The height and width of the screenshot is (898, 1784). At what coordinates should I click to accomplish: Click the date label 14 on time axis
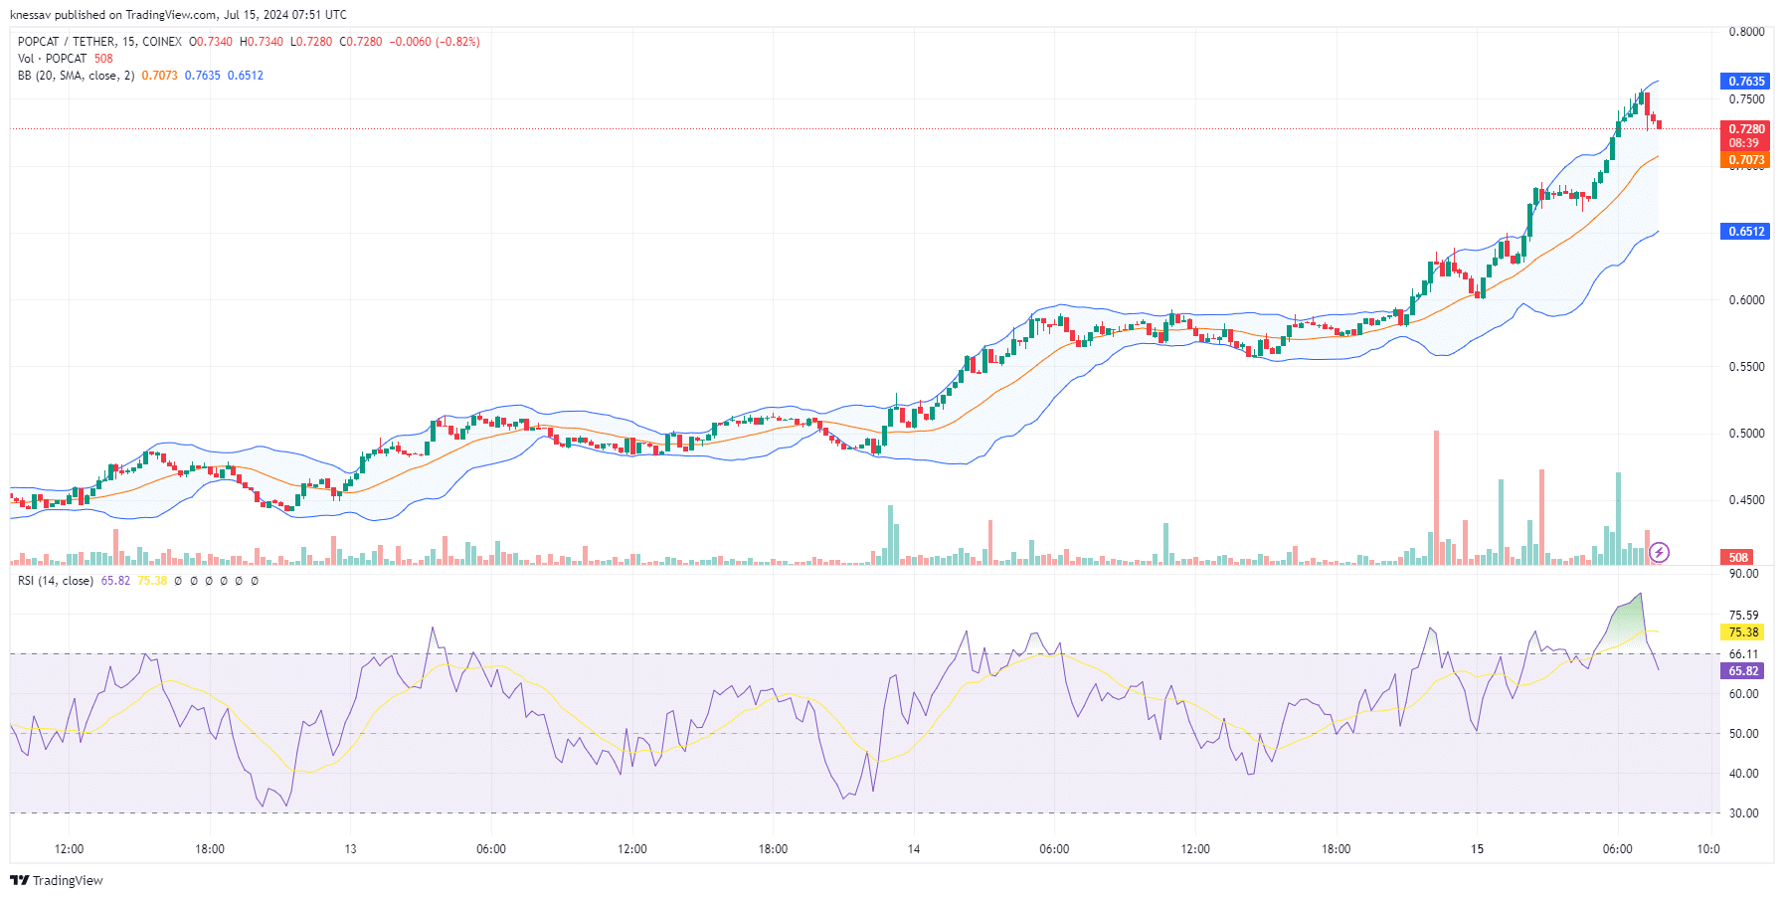tap(914, 849)
